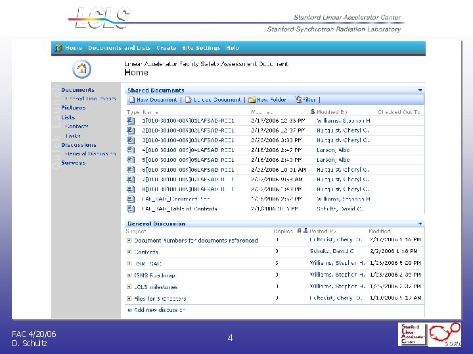Click Word icon for LAF_SAD_Document row
This screenshot has height=354, width=473.
point(131,199)
